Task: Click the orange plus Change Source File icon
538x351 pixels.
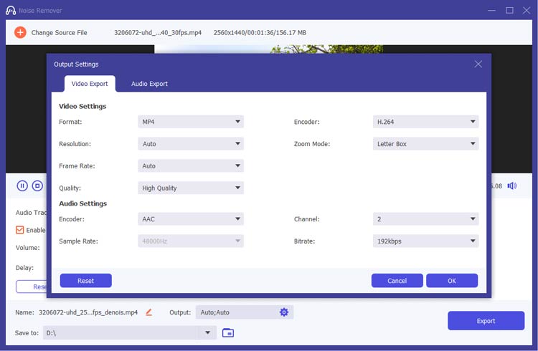Action: click(x=20, y=32)
